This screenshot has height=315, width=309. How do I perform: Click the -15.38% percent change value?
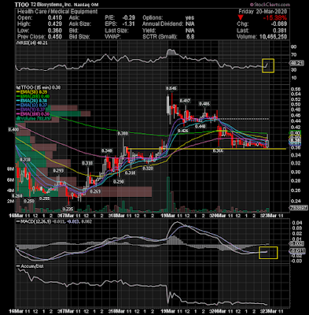(x=275, y=18)
